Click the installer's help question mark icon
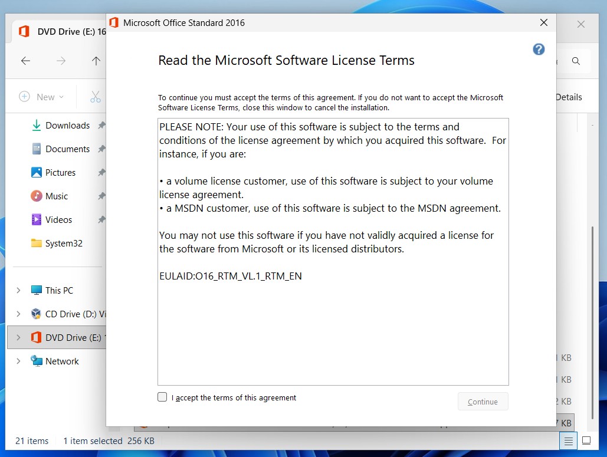The width and height of the screenshot is (607, 457). [x=539, y=50]
